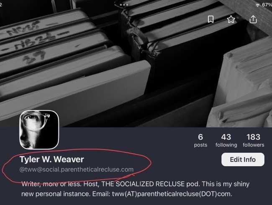Tap the clock in the status bar corner
Viewport: 272px width, 205px height.
coord(1,5)
